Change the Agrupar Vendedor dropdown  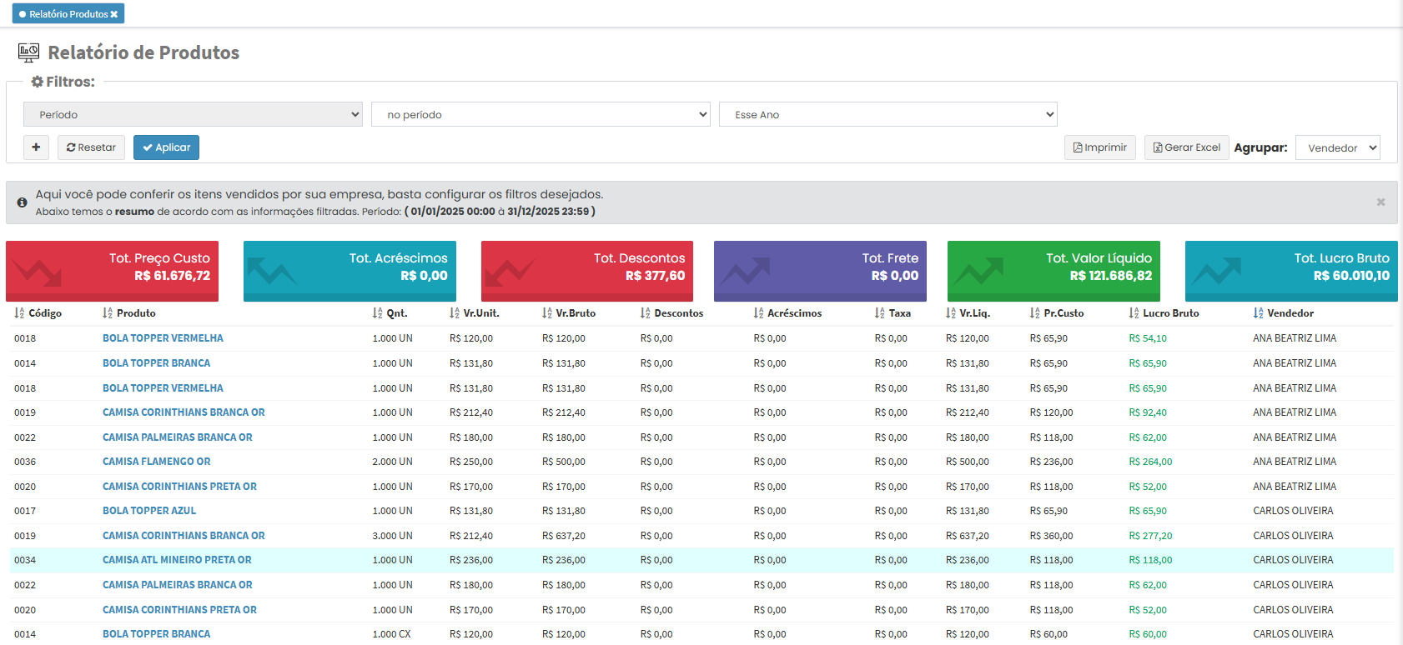pyautogui.click(x=1337, y=148)
